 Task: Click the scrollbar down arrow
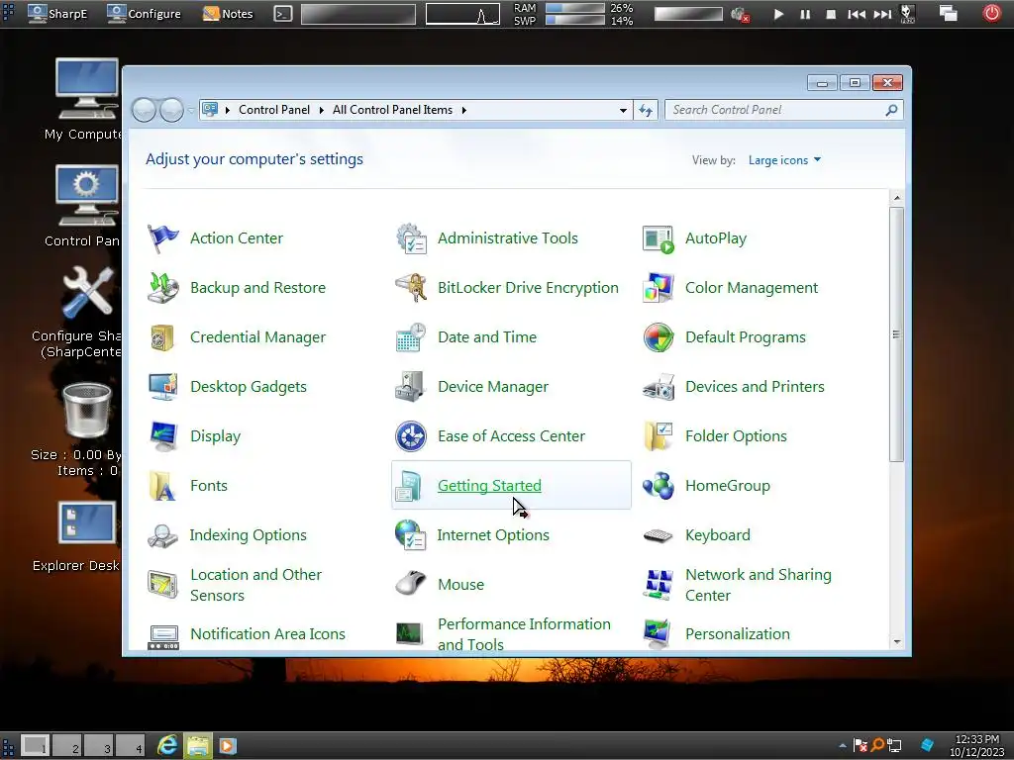[896, 642]
